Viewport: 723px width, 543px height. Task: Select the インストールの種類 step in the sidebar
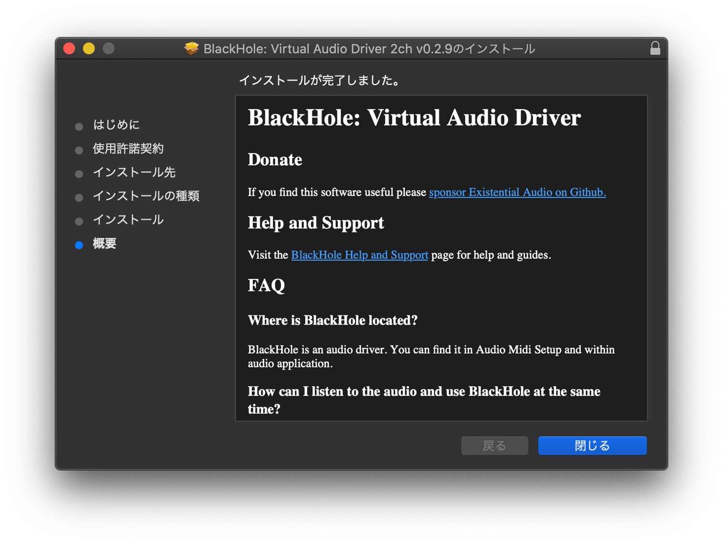click(x=146, y=196)
